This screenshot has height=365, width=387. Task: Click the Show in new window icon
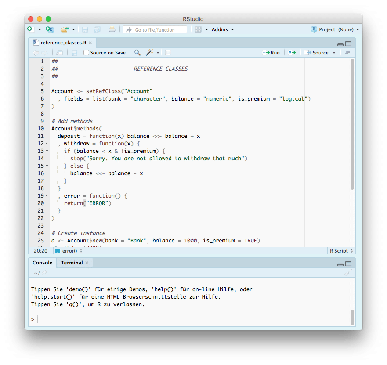pyautogui.click(x=59, y=53)
